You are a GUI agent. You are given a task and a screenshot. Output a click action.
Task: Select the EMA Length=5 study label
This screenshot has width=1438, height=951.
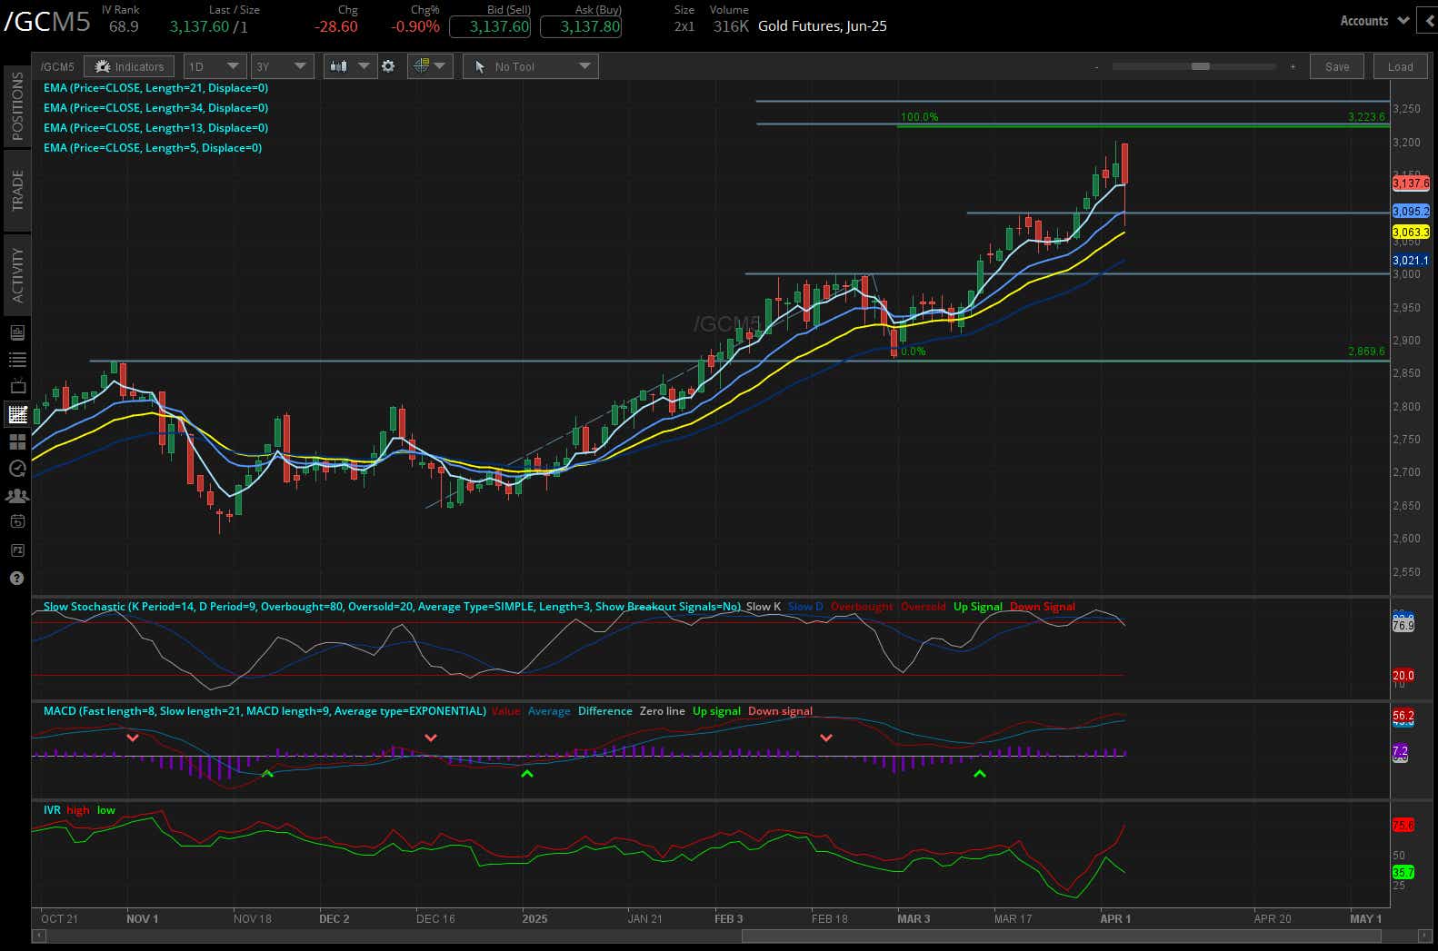[153, 148]
